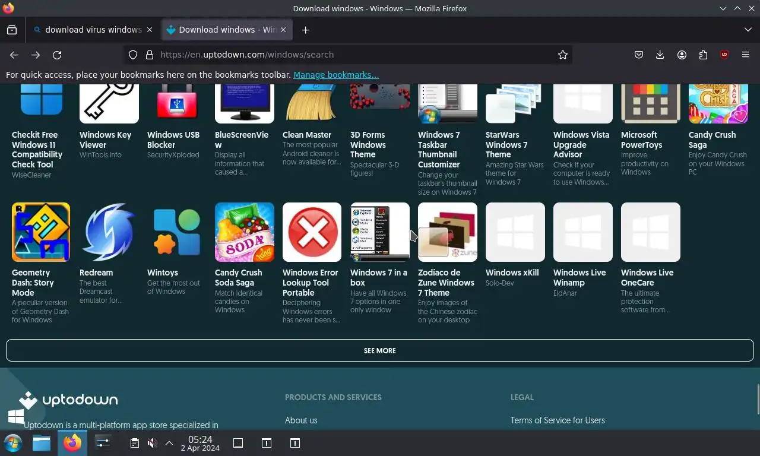Open the taskbar clipboard icon
Screen dimensions: 760x456
pos(135,443)
